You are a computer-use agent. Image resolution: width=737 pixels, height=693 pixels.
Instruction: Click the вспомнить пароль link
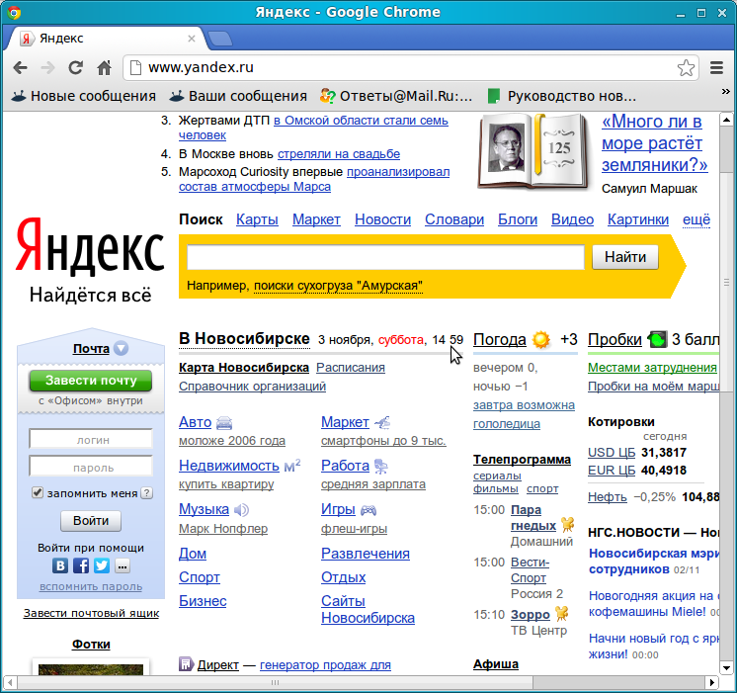91,586
